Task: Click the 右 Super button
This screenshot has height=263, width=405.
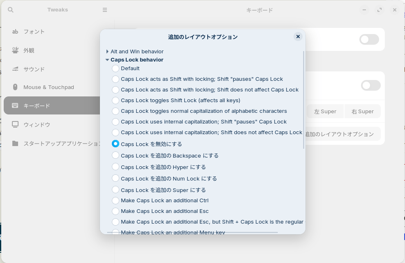Action: click(362, 111)
